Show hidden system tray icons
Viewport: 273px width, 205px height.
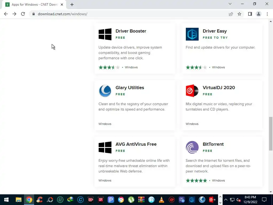click(x=226, y=200)
